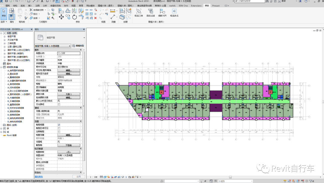This screenshot has height=183, width=324.
Task: Click the 应用 apply button
Action: tap(78, 177)
